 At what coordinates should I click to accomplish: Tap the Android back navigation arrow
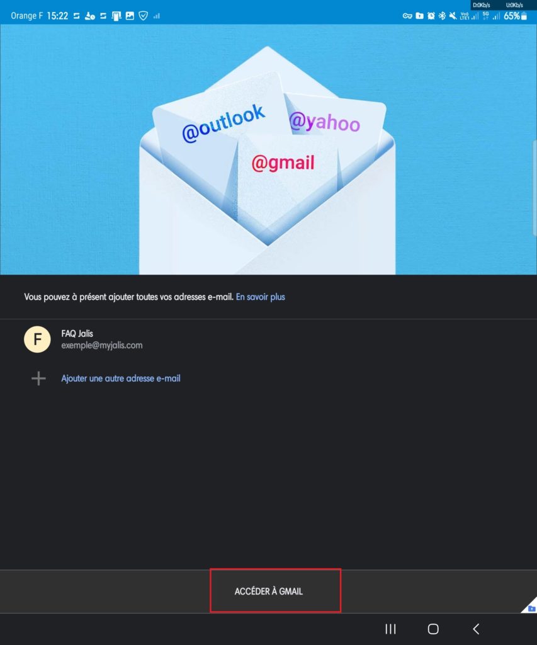coord(476,629)
